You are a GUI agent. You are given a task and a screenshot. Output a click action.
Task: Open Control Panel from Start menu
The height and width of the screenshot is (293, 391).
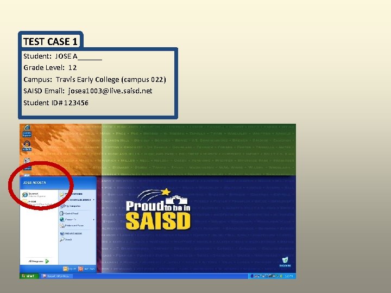point(70,214)
